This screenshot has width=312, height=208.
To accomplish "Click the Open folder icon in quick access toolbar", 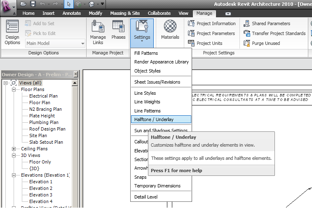I will [23, 4].
